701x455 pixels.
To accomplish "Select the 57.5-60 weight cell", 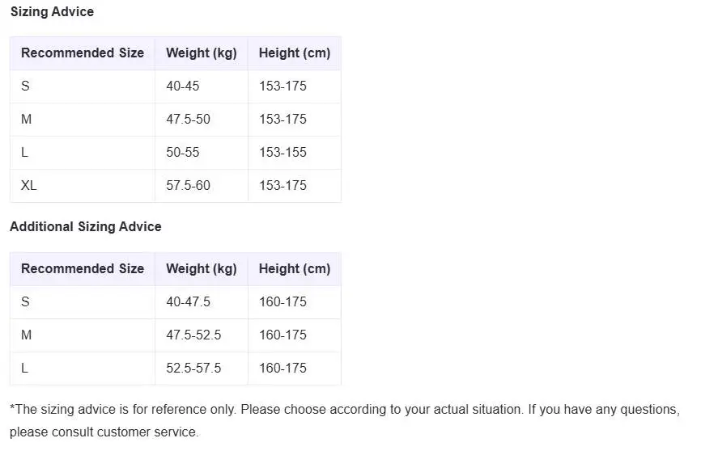I will point(188,185).
